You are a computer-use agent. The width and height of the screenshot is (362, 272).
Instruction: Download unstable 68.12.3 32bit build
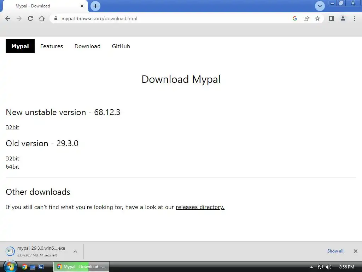click(12, 127)
